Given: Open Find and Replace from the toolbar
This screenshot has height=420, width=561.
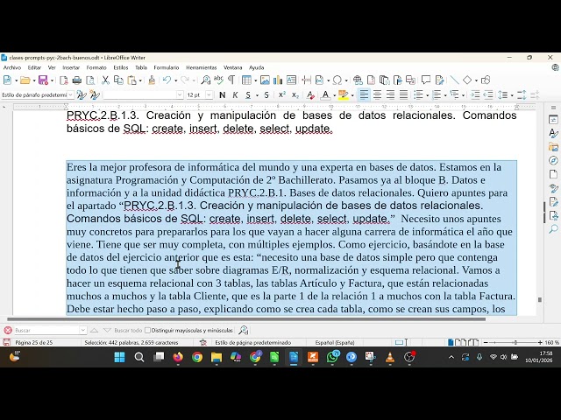Looking at the screenshot, I should (x=205, y=80).
